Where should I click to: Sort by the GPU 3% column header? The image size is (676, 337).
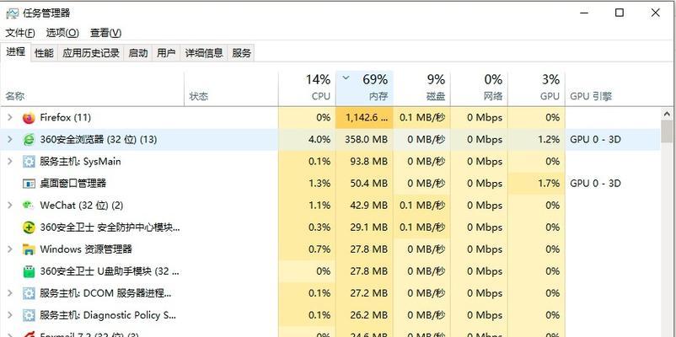(536, 88)
